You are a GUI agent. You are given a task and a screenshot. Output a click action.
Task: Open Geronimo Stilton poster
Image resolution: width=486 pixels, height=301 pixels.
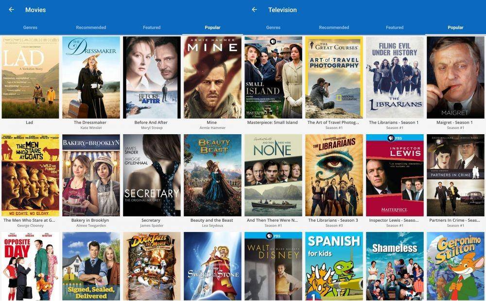pyautogui.click(x=456, y=266)
